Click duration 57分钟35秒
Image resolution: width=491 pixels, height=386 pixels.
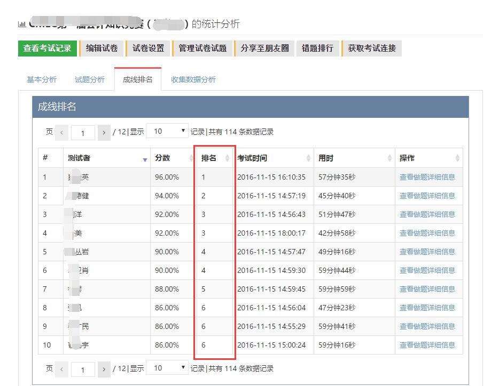[x=337, y=177]
